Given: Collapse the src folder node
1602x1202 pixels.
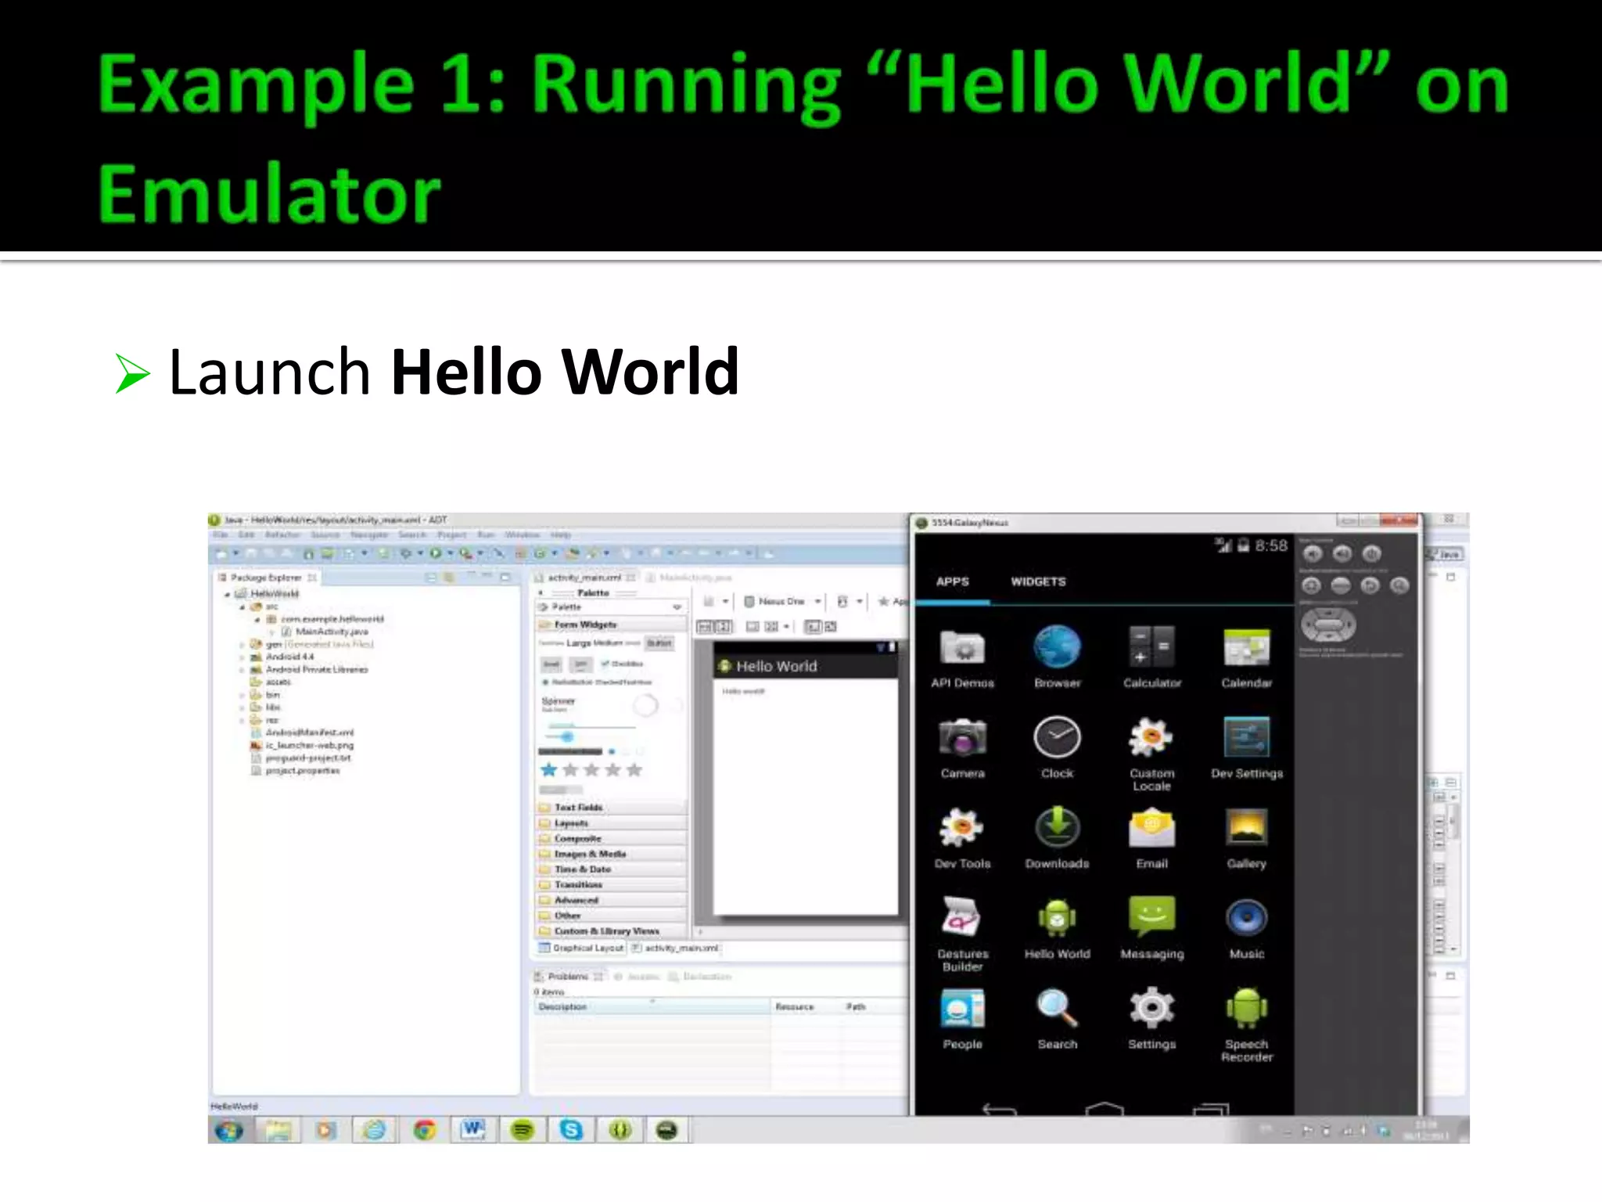Looking at the screenshot, I should coord(242,606).
